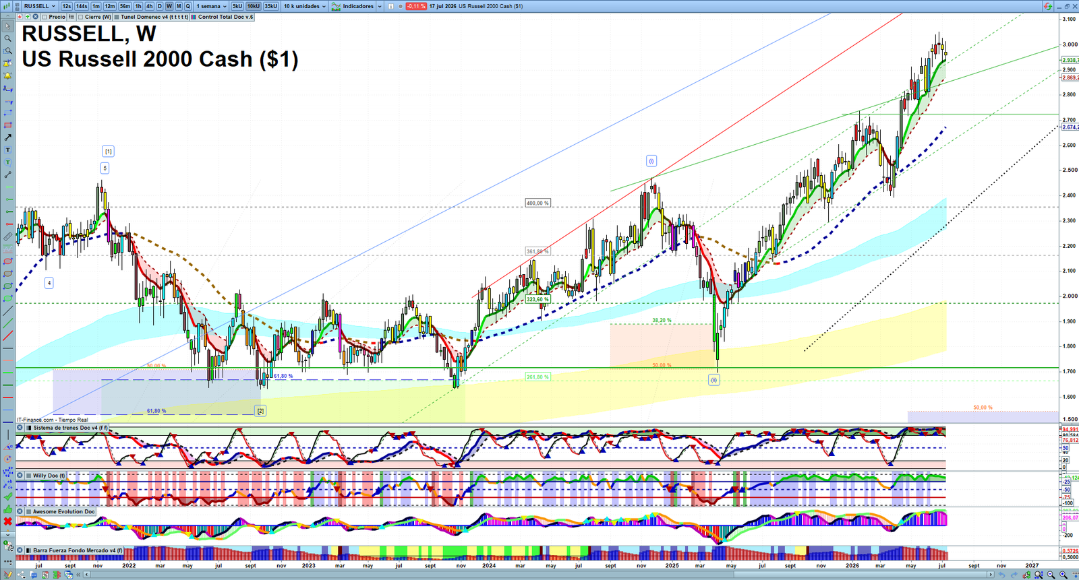Click the double-chevron collapse arrow at bottom
The width and height of the screenshot is (1079, 580).
point(78,575)
